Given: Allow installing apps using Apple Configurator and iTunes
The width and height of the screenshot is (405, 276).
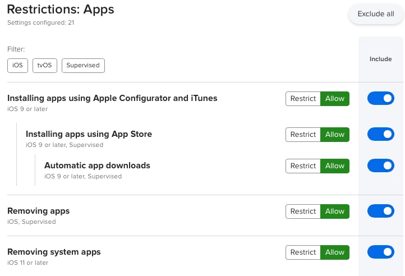Looking at the screenshot, I should pyautogui.click(x=335, y=99).
